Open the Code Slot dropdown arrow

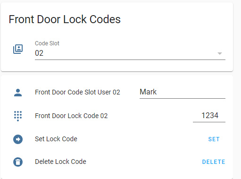click(x=220, y=53)
